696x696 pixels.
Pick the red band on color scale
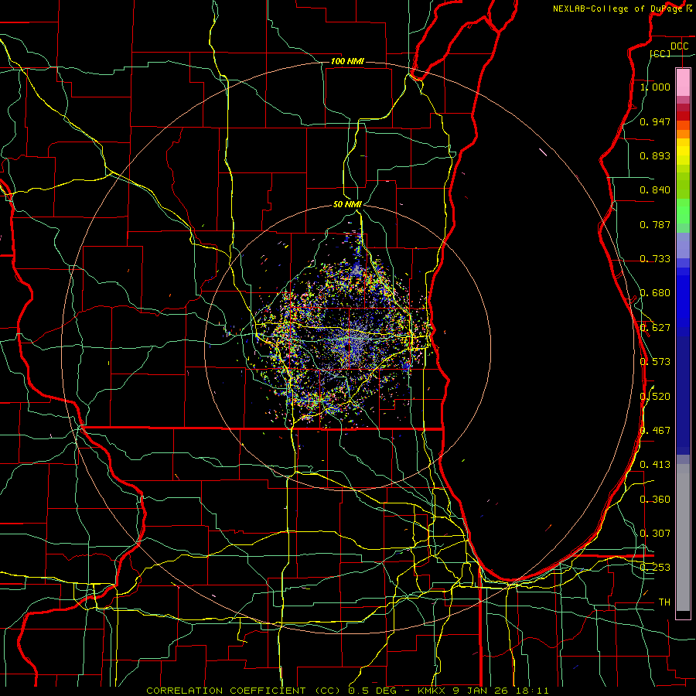click(683, 116)
